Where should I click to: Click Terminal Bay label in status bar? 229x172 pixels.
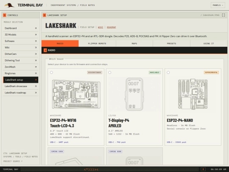pos(11,169)
